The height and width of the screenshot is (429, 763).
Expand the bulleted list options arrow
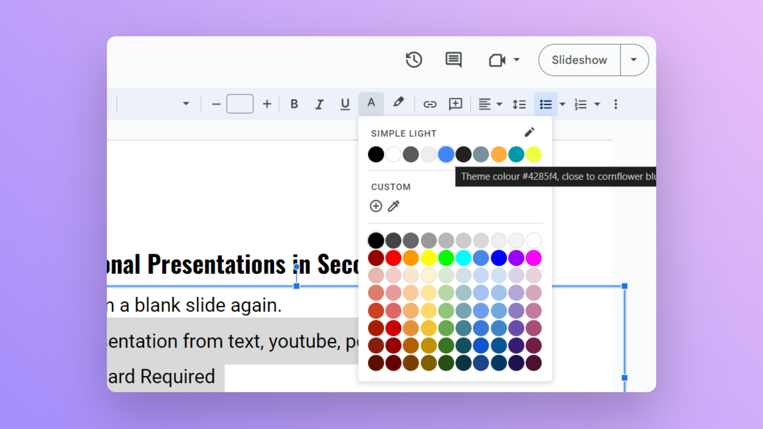(x=562, y=104)
